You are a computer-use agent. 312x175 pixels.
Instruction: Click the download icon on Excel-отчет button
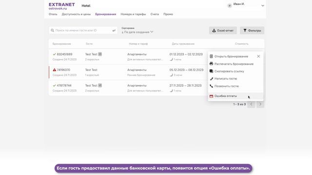click(214, 30)
